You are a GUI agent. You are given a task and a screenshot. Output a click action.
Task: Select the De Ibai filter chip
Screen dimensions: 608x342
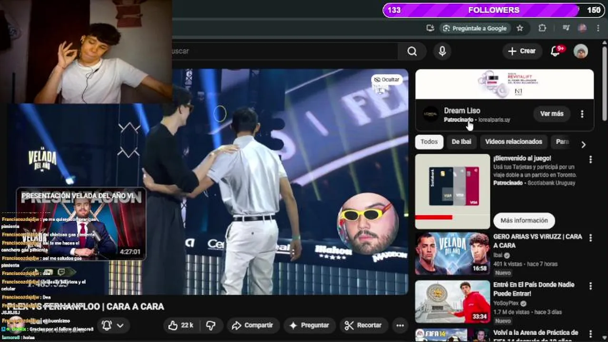coord(461,142)
